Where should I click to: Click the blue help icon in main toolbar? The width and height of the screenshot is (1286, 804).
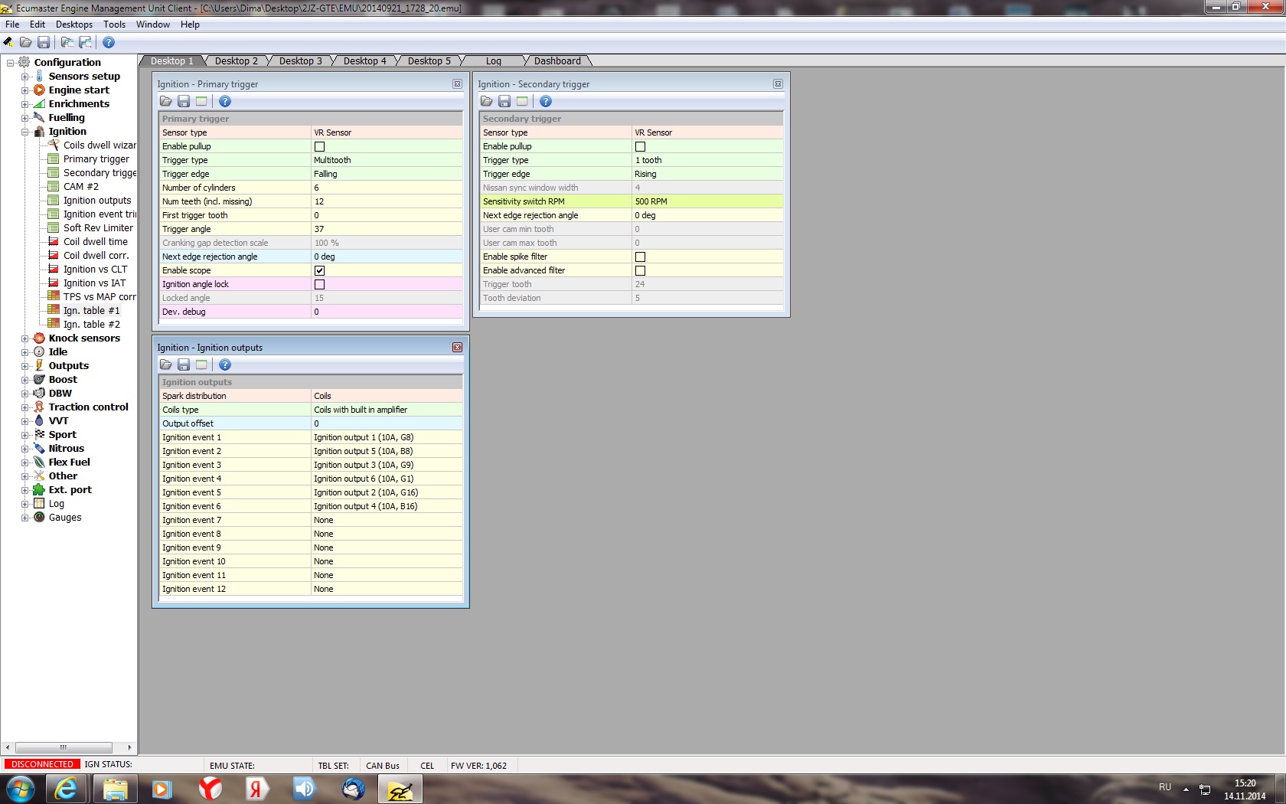109,42
